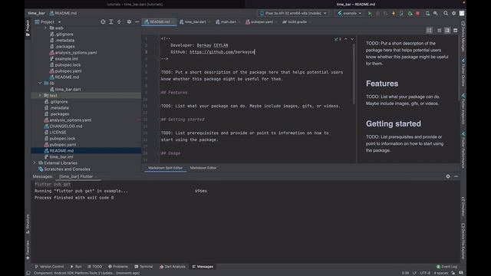
Task: Open Terminal tool window
Action: coord(143,267)
